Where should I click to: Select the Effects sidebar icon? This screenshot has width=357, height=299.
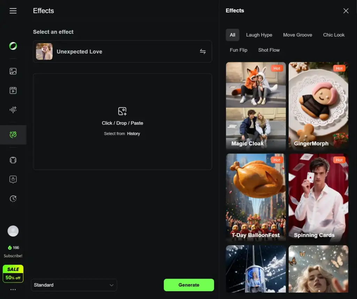(13, 135)
